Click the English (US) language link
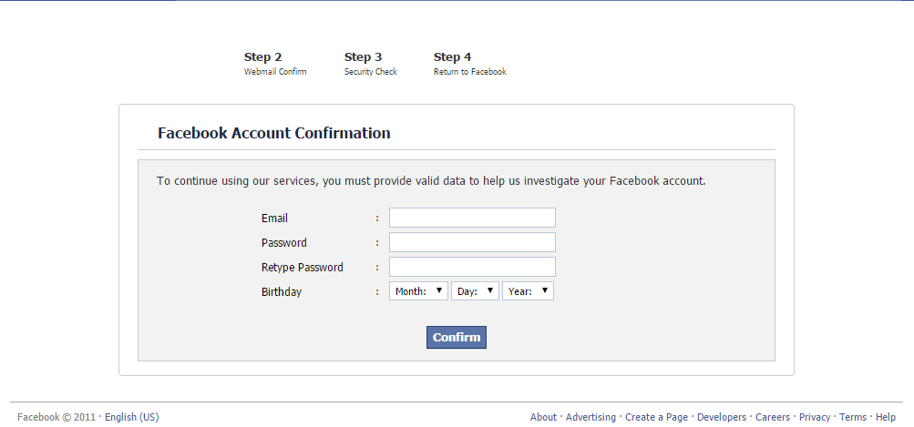The height and width of the screenshot is (427, 914). click(x=131, y=417)
